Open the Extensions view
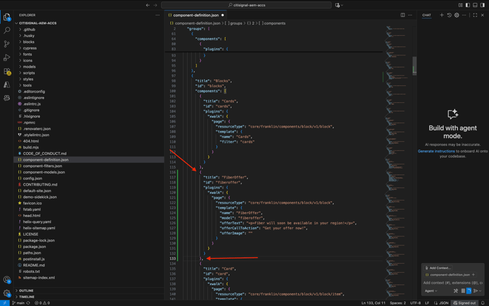This screenshot has height=306, width=489. pyautogui.click(x=7, y=72)
